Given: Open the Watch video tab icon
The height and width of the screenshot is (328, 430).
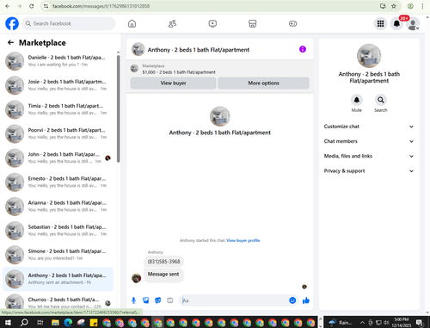Looking at the screenshot, I should (212, 23).
